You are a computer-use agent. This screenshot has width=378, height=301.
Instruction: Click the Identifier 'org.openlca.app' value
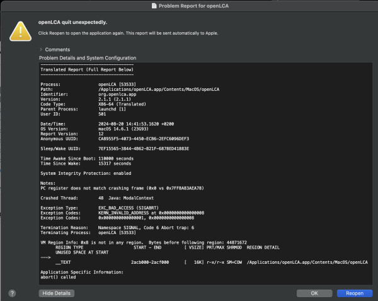(117, 94)
